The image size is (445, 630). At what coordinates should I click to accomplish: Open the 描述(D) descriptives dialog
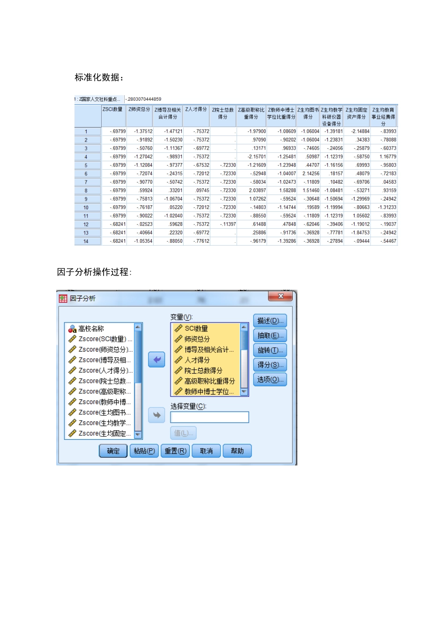click(270, 321)
